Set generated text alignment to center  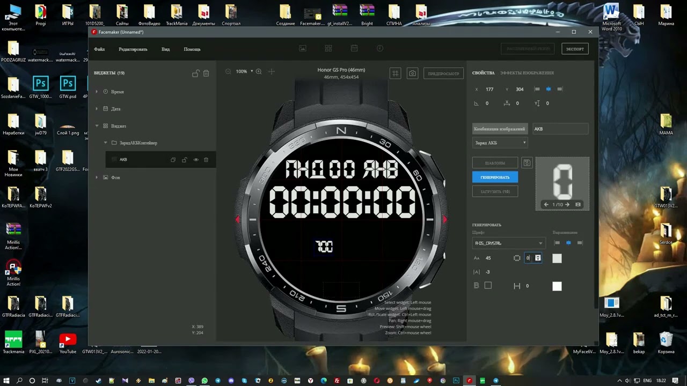pos(568,243)
